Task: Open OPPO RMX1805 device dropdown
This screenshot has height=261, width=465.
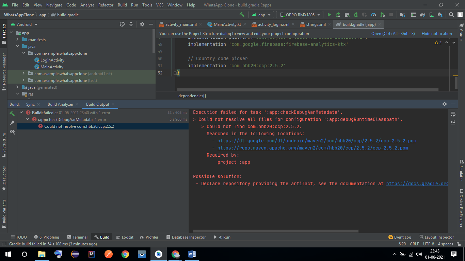Action: pos(300,15)
